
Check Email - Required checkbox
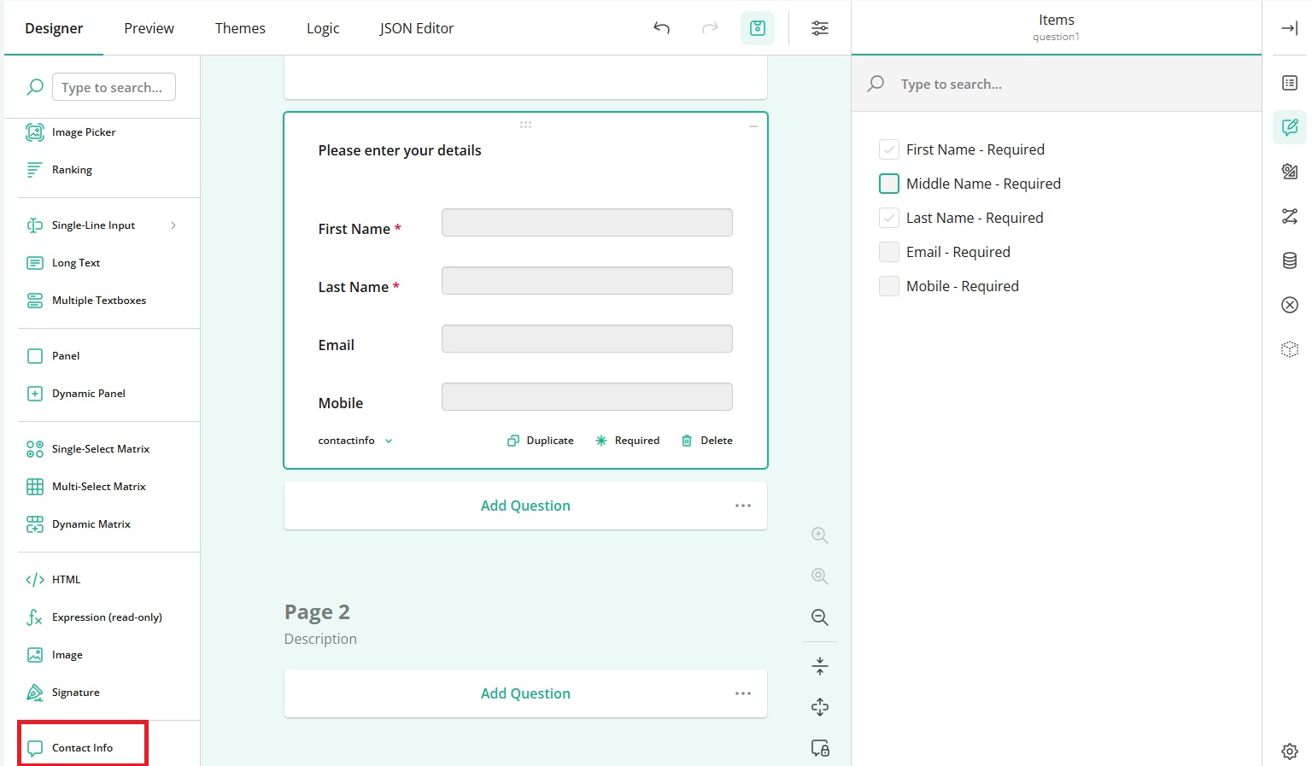click(889, 252)
